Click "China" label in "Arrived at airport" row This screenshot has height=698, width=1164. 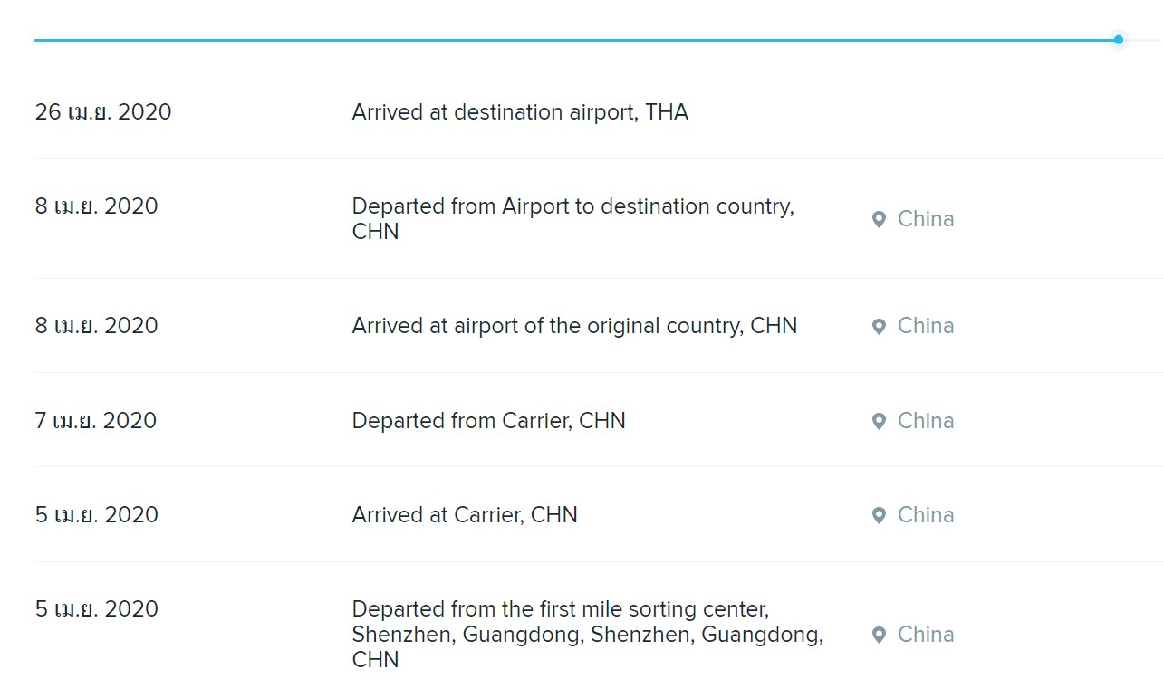pyautogui.click(x=926, y=326)
